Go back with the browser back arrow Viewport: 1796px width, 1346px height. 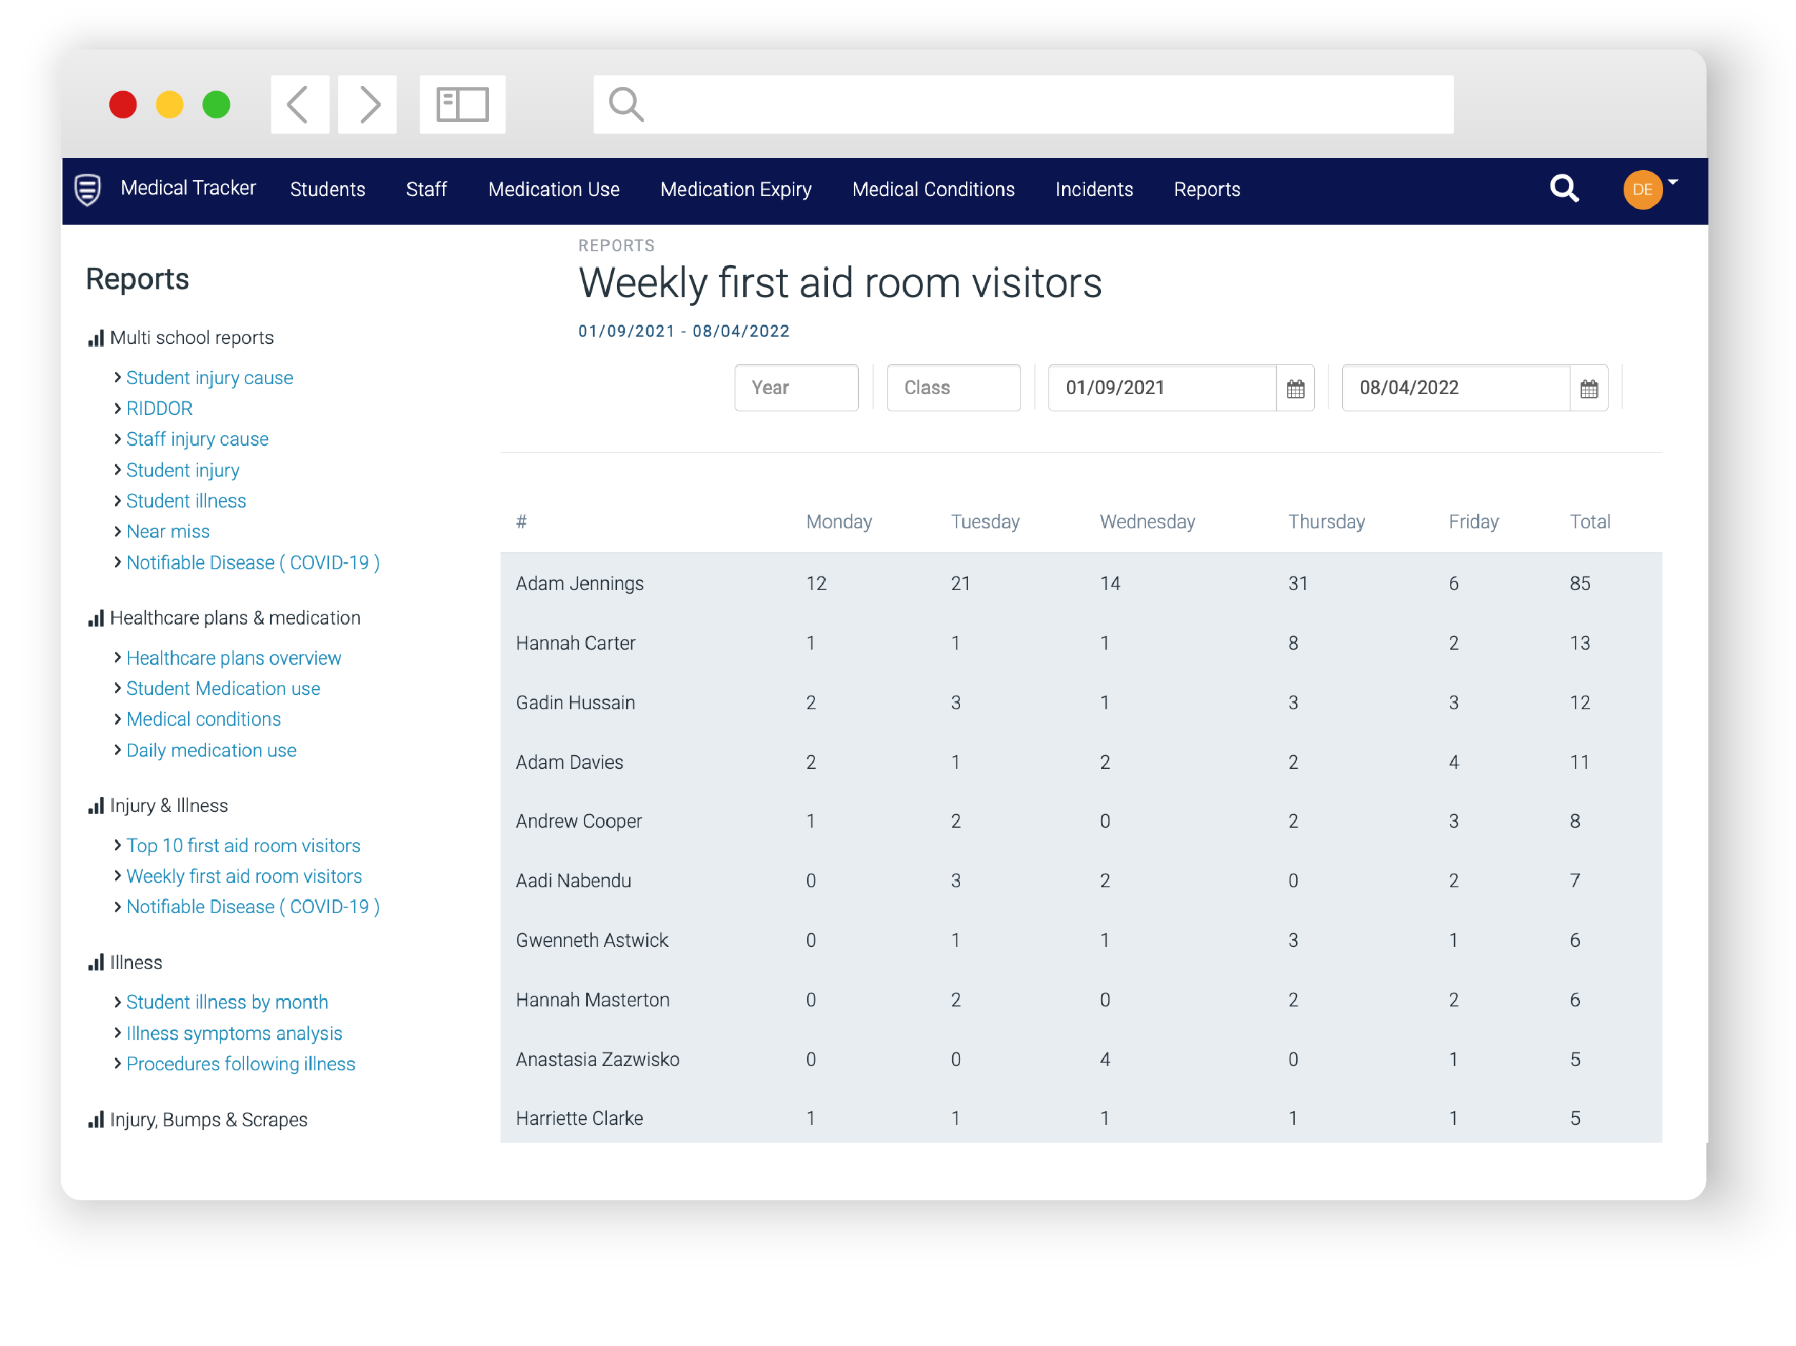coord(299,105)
